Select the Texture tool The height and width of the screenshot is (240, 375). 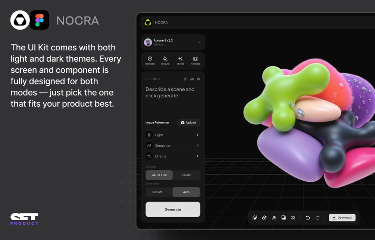coord(165,61)
